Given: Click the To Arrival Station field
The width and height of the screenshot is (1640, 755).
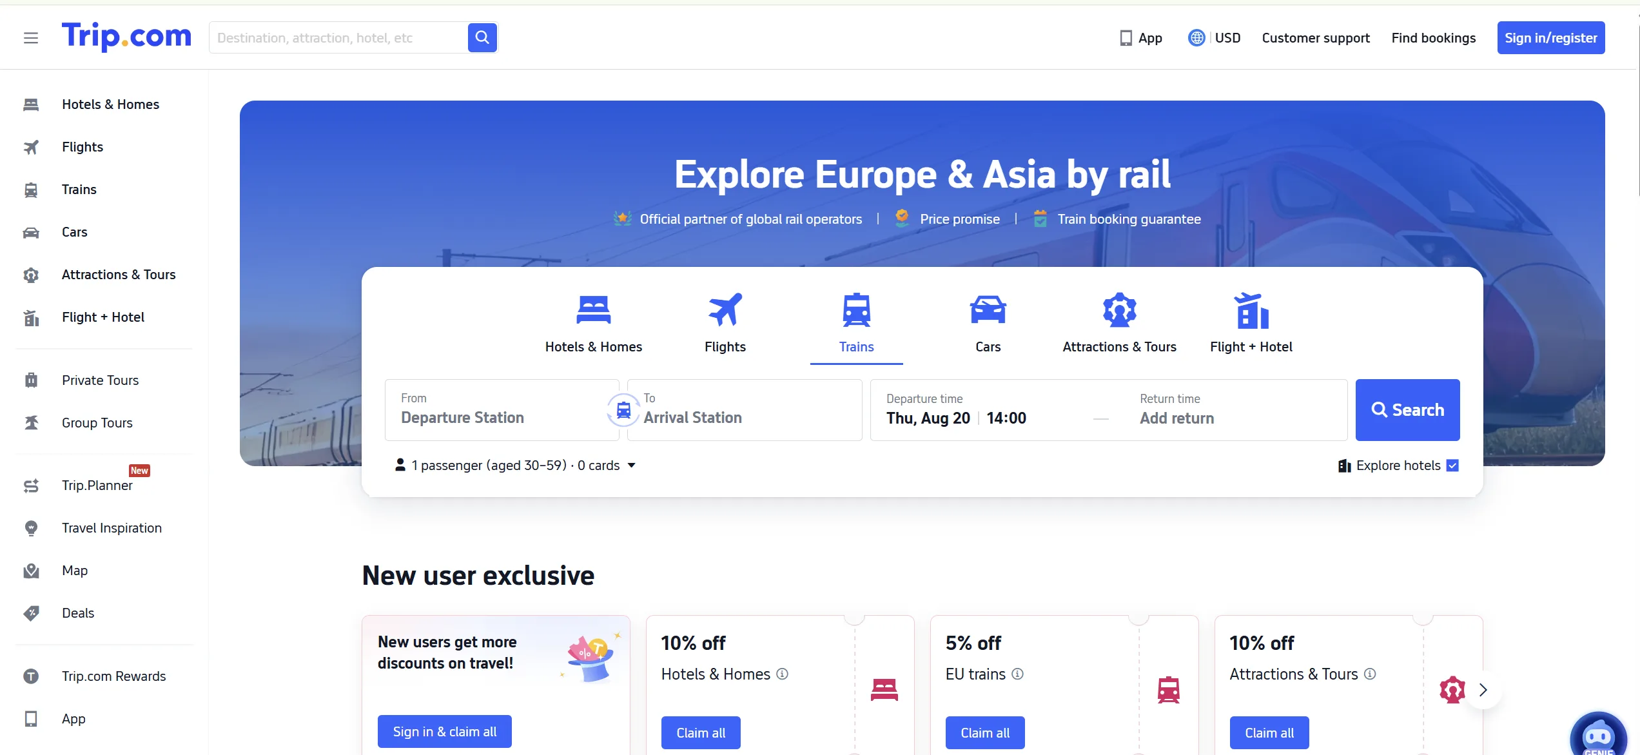Looking at the screenshot, I should pyautogui.click(x=745, y=410).
